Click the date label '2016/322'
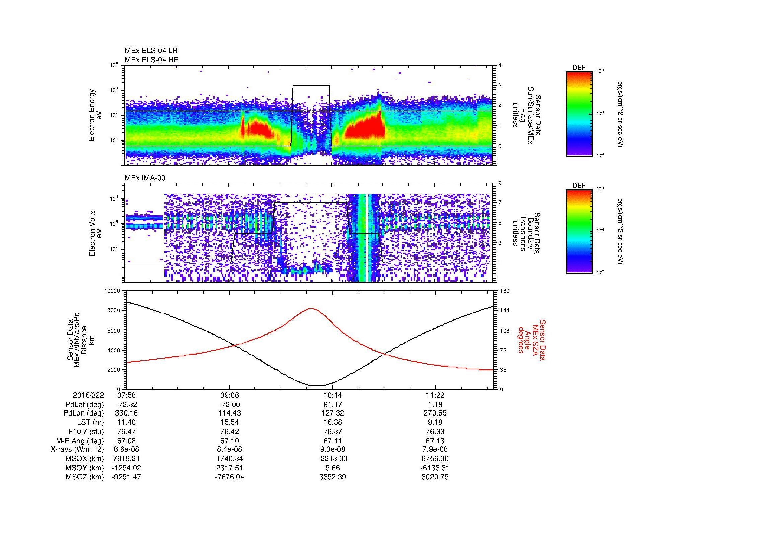Screen dimensions: 783x553 pos(88,395)
